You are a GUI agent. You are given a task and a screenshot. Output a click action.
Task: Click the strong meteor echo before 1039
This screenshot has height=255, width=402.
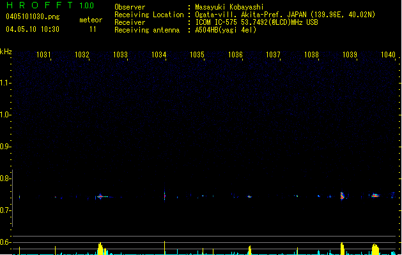point(342,196)
